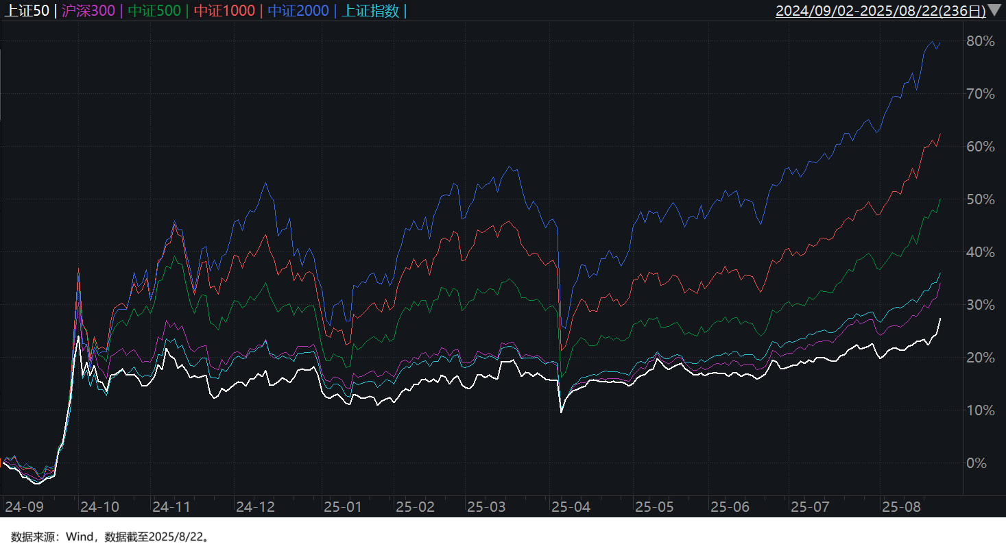Click the white 上证50 line's final endpoint
1006x555 pixels.
[939, 319]
